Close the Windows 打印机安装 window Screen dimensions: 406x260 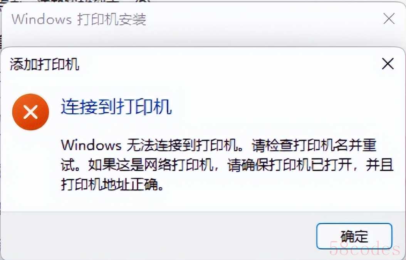389,18
